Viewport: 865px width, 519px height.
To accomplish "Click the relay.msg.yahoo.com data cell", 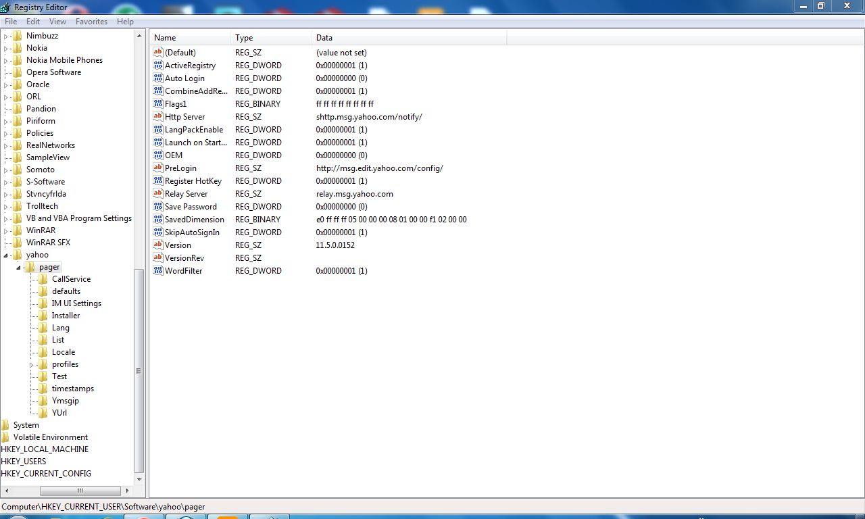I will (x=355, y=194).
